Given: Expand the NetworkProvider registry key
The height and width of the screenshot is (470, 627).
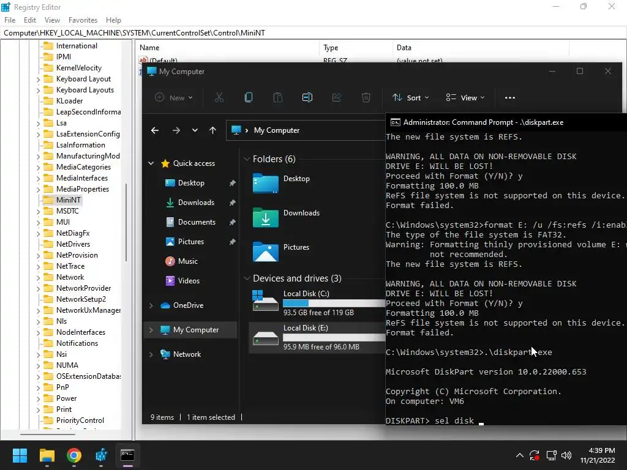Looking at the screenshot, I should (38, 288).
